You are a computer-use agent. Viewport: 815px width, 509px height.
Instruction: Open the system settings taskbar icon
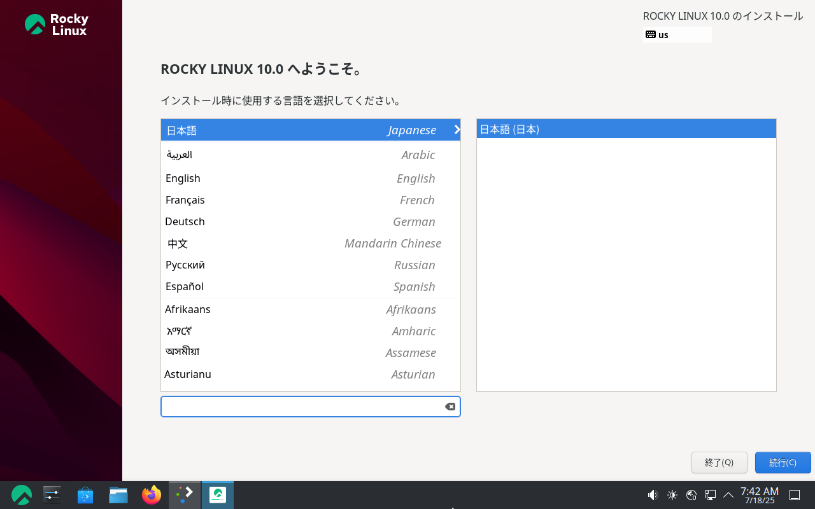[52, 495]
